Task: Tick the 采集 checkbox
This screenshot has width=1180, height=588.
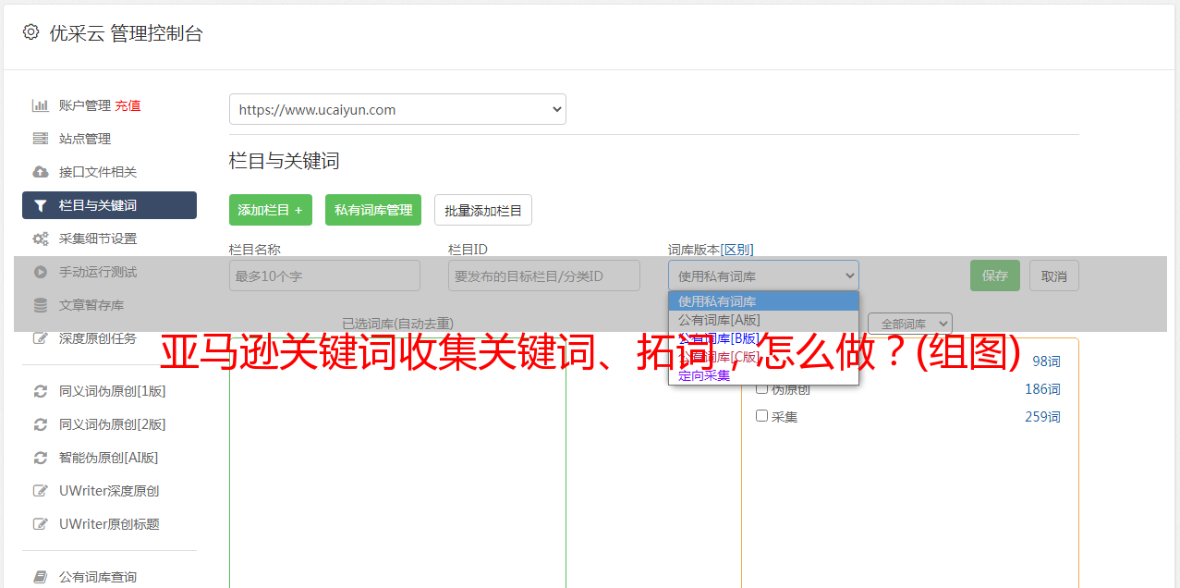Action: (x=762, y=416)
